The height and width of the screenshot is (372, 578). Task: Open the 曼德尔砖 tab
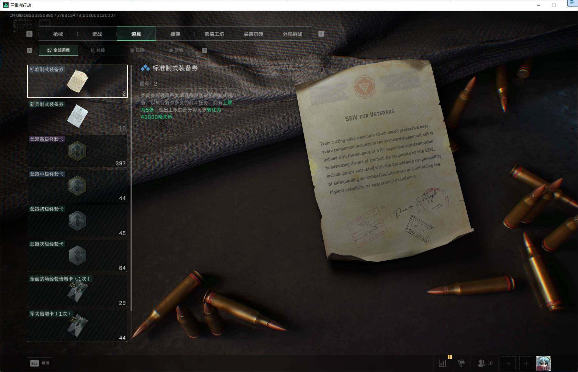pos(253,34)
